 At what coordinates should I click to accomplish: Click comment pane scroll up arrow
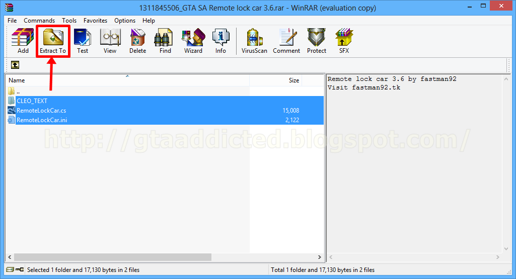tap(506, 79)
